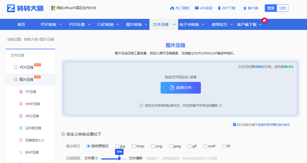Viewport: 307px width, 163px height.
Task: Select jpeg output format
Action: [x=171, y=146]
